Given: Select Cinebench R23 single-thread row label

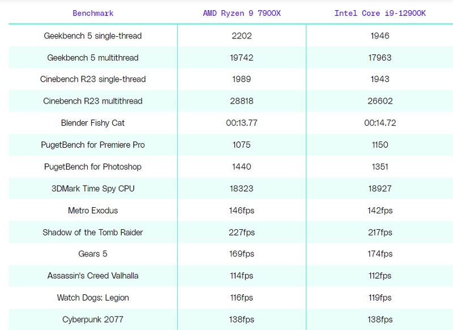Looking at the screenshot, I should pyautogui.click(x=93, y=79).
